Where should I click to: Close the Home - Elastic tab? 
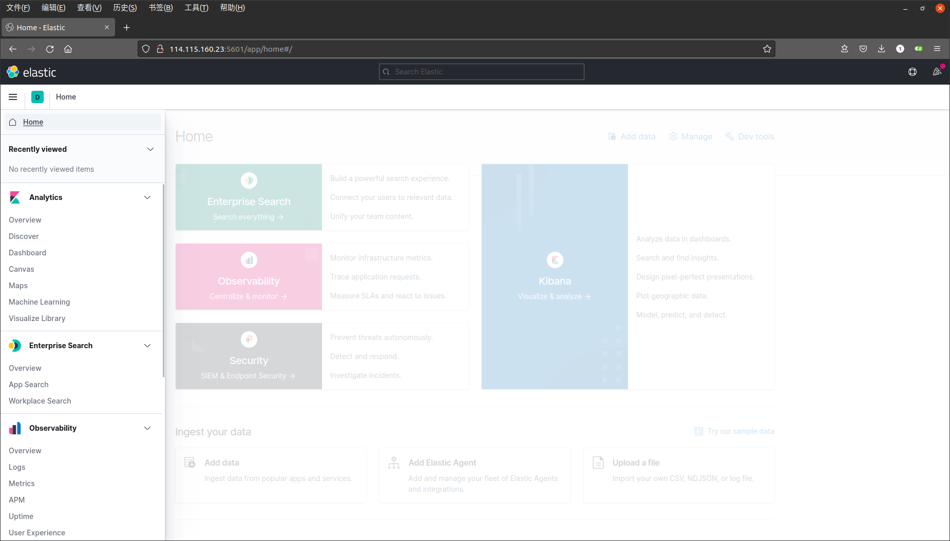pyautogui.click(x=107, y=28)
